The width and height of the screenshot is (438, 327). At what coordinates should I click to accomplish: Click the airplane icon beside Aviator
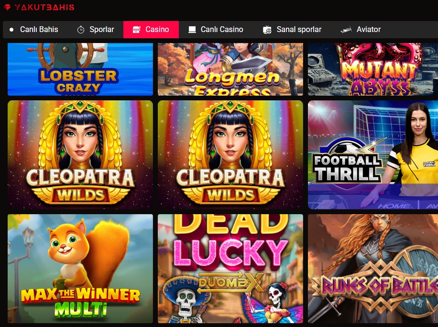pyautogui.click(x=346, y=29)
